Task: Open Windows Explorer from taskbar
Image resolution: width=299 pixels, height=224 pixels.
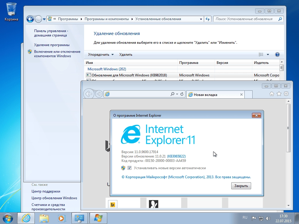Action: coord(44,218)
